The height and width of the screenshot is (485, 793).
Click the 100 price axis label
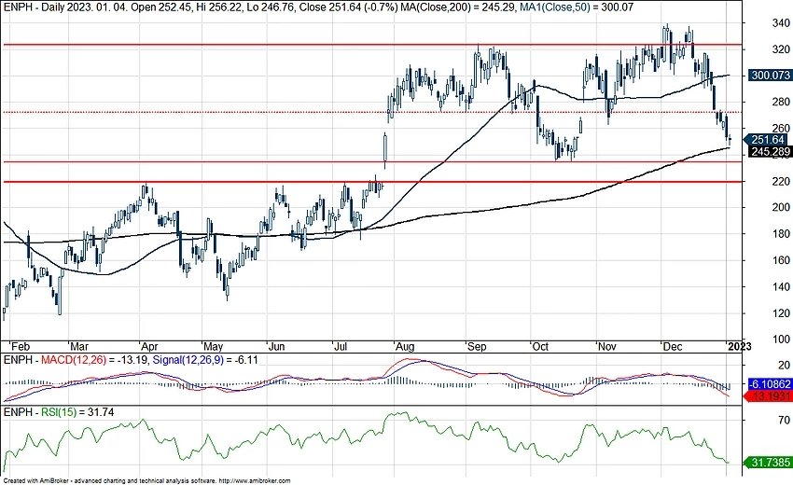click(781, 339)
